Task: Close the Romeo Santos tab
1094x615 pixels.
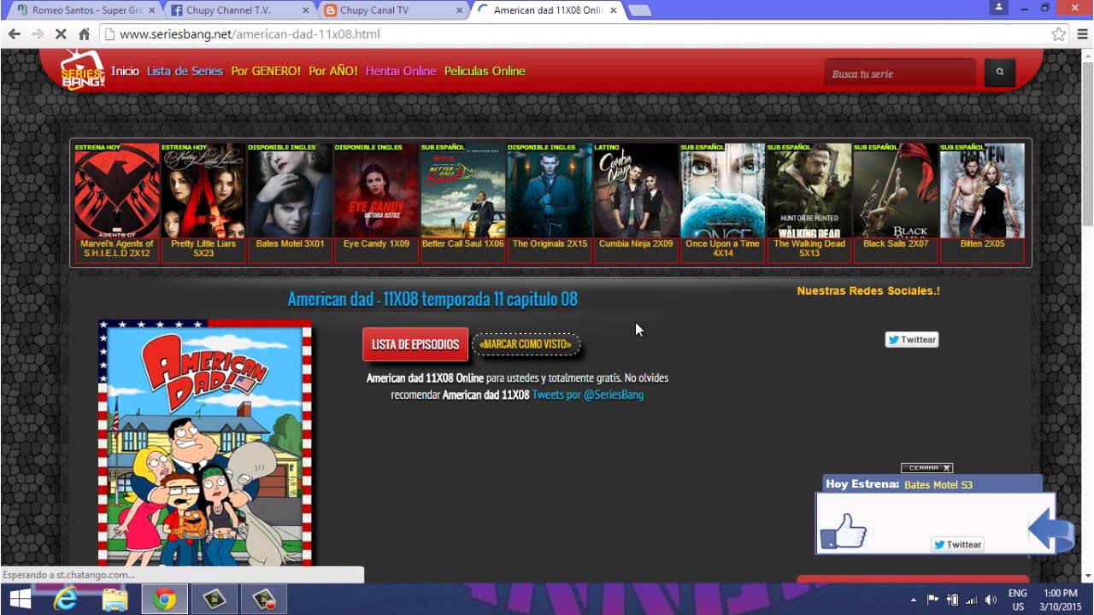Action: tap(152, 10)
